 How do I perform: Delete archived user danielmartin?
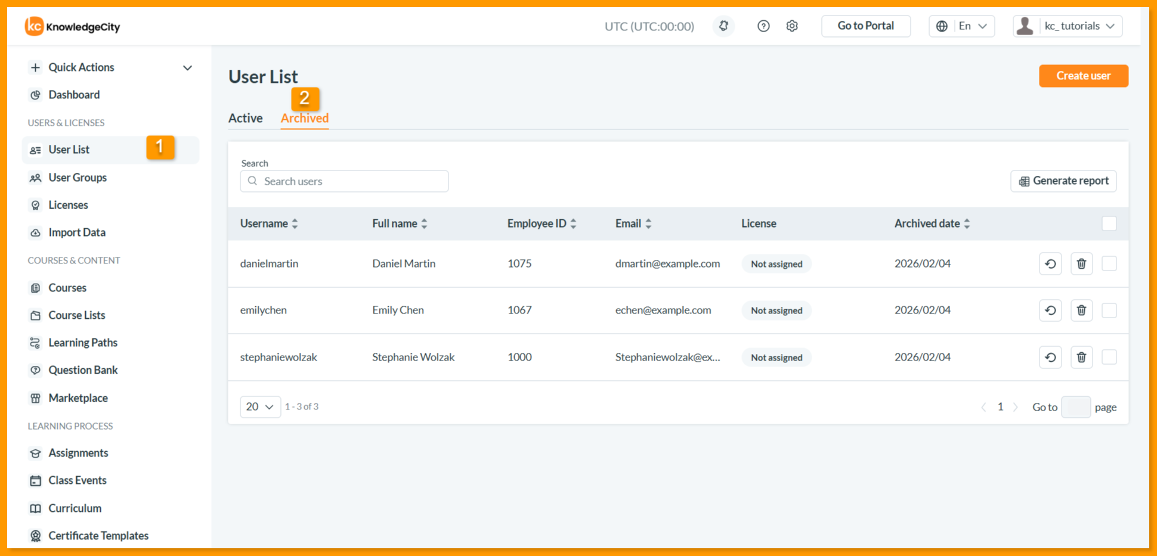pos(1081,263)
